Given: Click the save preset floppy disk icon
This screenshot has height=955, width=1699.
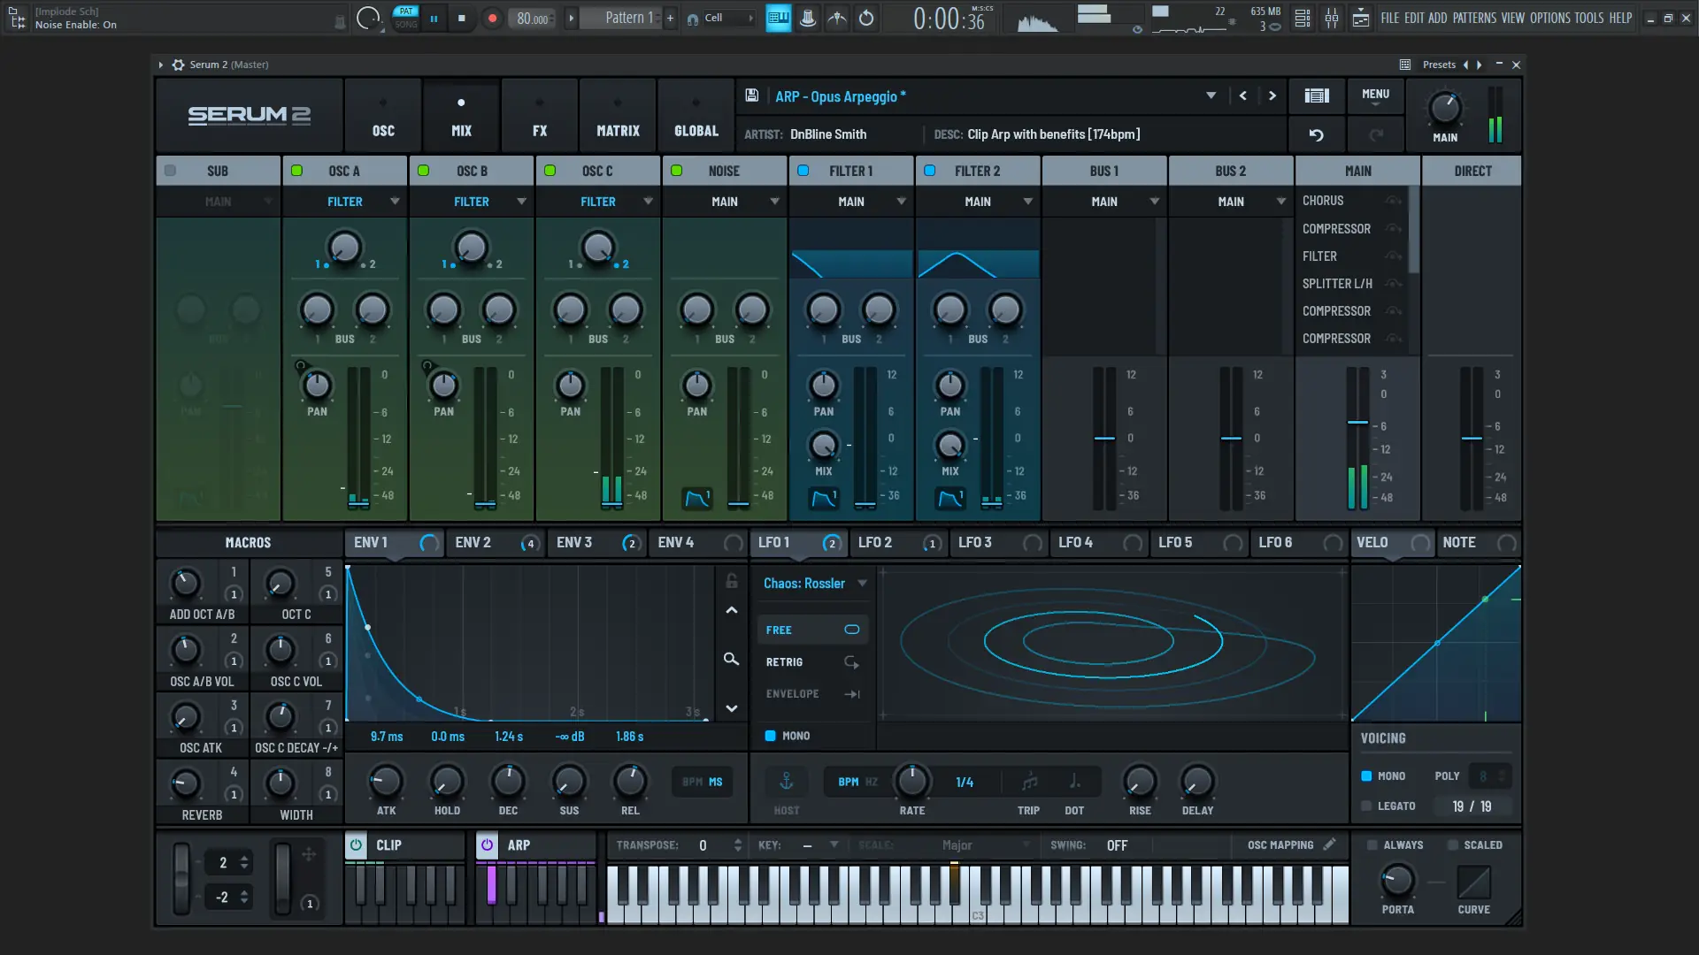Looking at the screenshot, I should pos(751,95).
